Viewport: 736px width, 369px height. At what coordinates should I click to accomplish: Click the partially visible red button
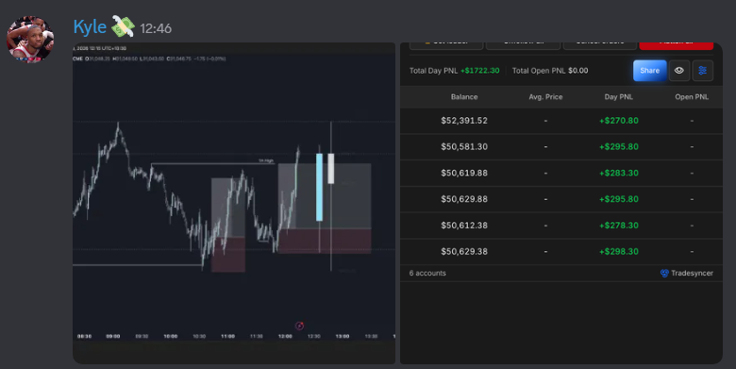[677, 45]
